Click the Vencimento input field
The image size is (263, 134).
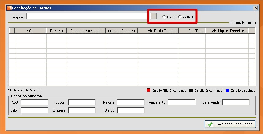(x=182, y=102)
